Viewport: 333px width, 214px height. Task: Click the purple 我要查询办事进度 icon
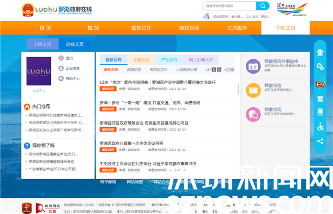tap(253, 67)
